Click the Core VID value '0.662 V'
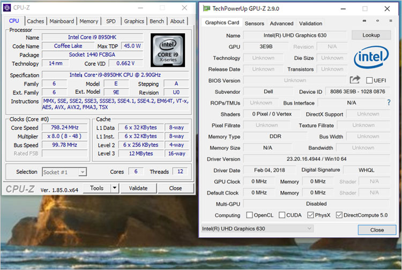Viewport: 402px width, 270px height. [x=125, y=63]
